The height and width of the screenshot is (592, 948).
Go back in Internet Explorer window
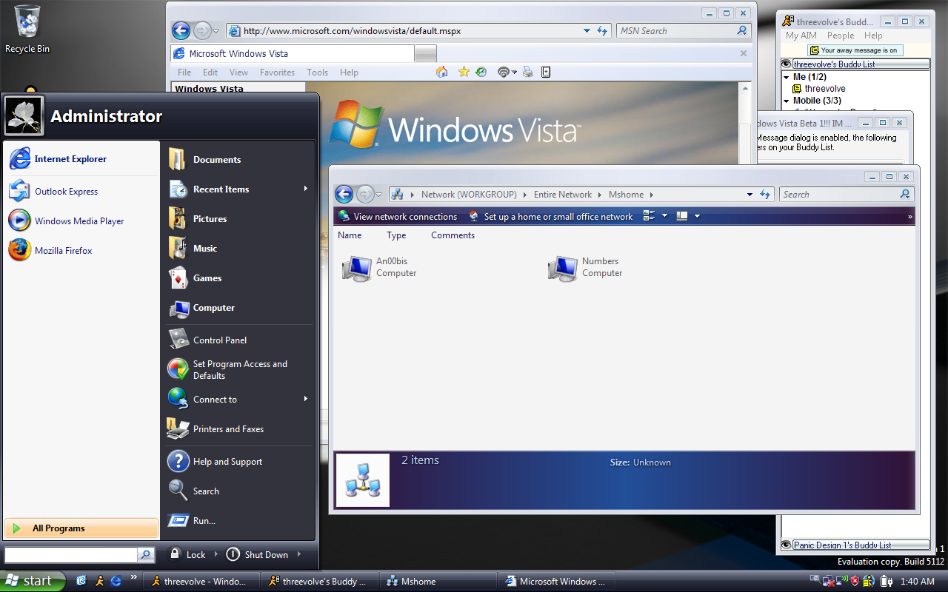point(181,30)
